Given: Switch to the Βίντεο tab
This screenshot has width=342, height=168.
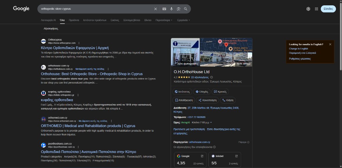Looking at the screenshot, I should point(148,20).
